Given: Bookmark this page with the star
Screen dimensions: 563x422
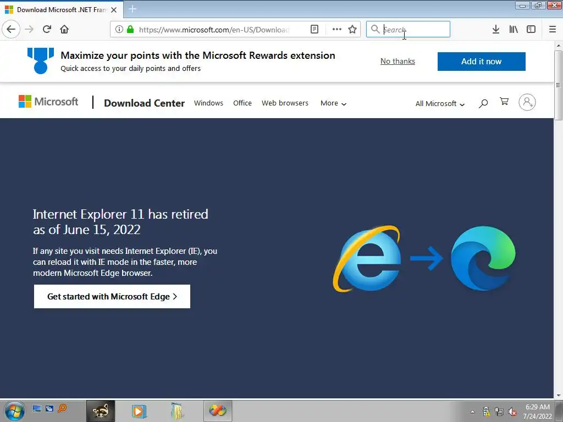Looking at the screenshot, I should click(x=352, y=29).
